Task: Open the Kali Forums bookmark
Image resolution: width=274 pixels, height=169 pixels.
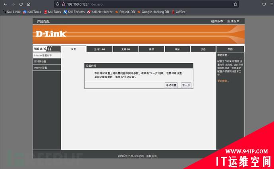Action: pos(74,12)
